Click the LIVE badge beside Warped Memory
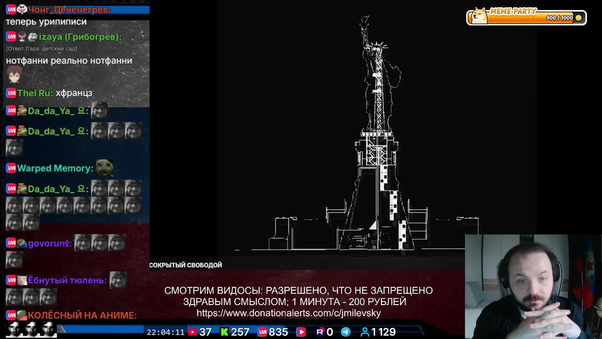602x339 pixels. pyautogui.click(x=11, y=168)
